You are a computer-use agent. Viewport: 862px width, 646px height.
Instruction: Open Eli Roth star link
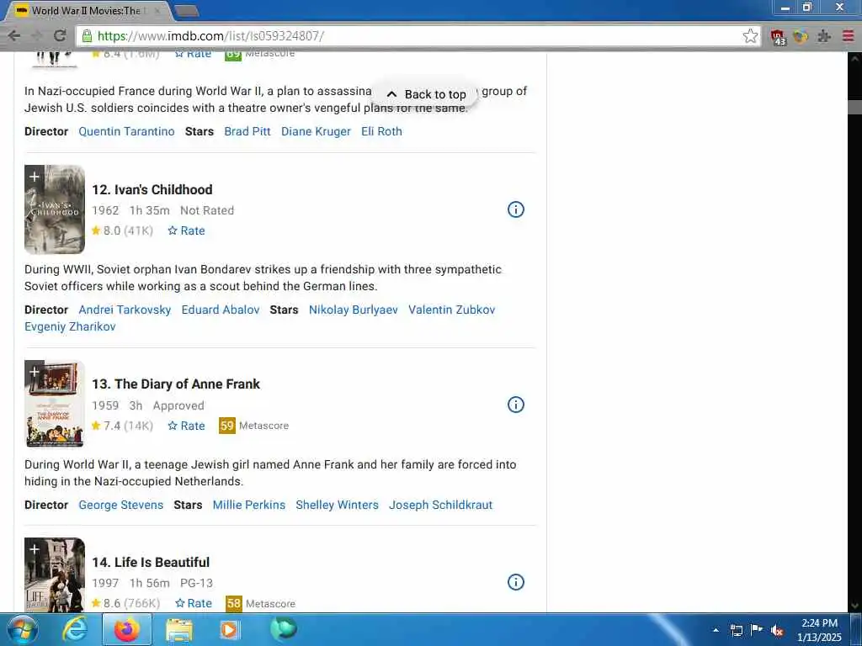click(381, 131)
